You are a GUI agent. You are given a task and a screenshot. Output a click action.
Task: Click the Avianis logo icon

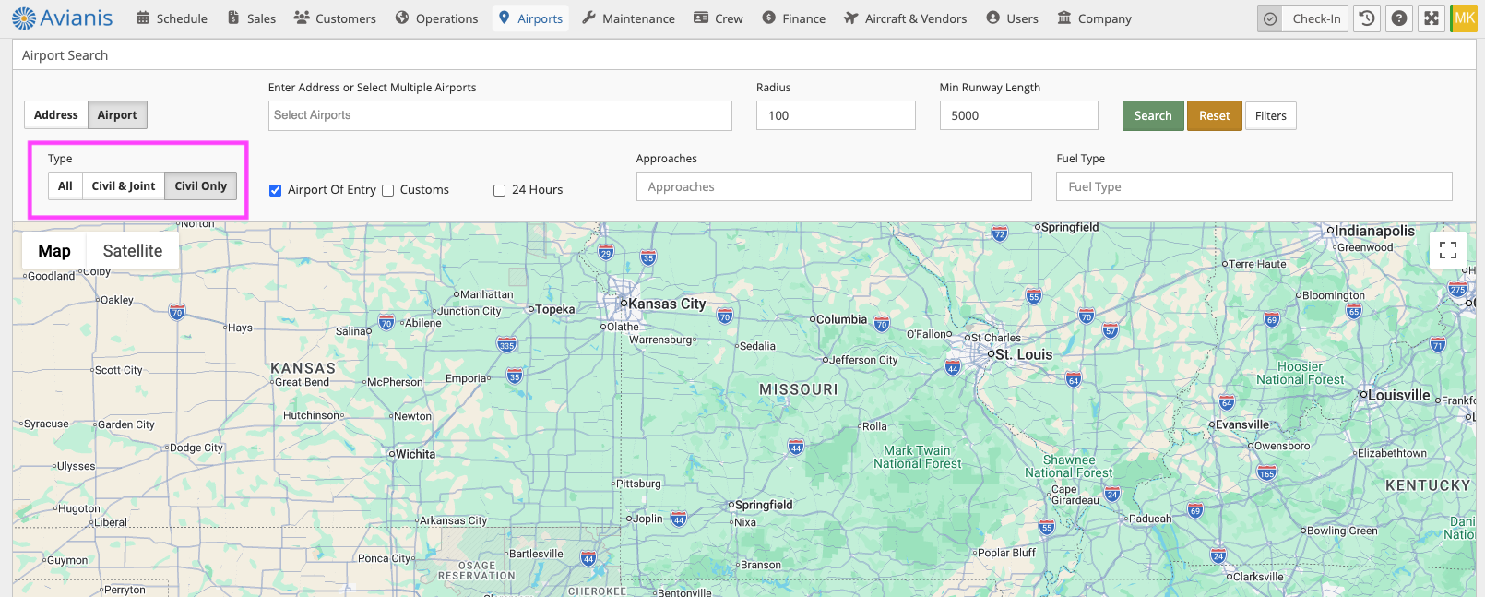[24, 18]
